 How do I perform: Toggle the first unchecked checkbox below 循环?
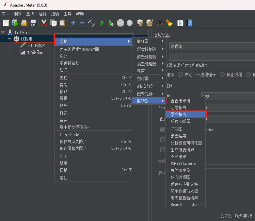pyautogui.click(x=163, y=140)
